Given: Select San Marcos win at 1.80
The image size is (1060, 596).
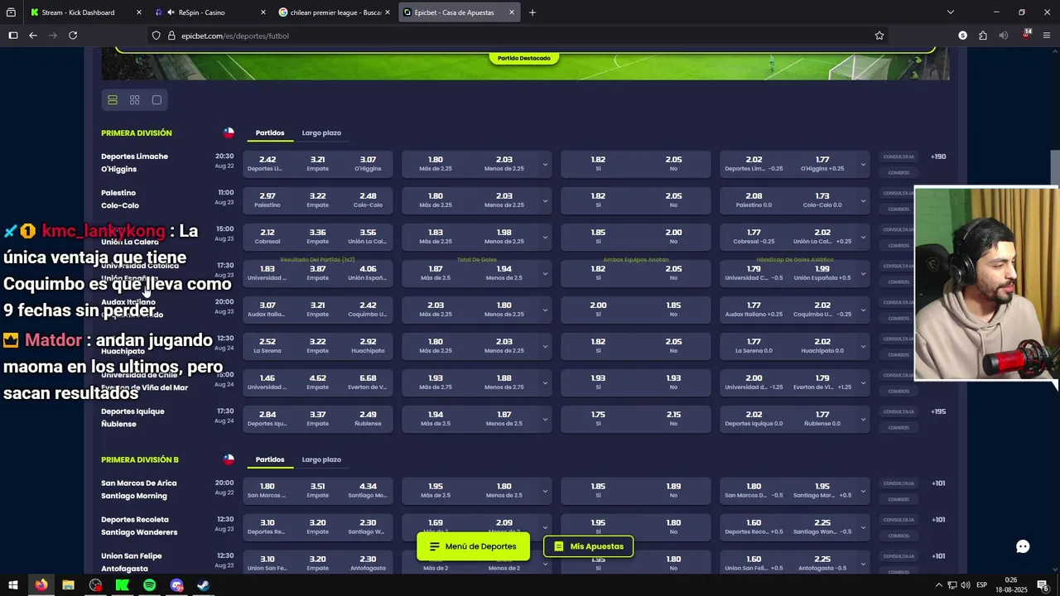Looking at the screenshot, I should point(267,491).
